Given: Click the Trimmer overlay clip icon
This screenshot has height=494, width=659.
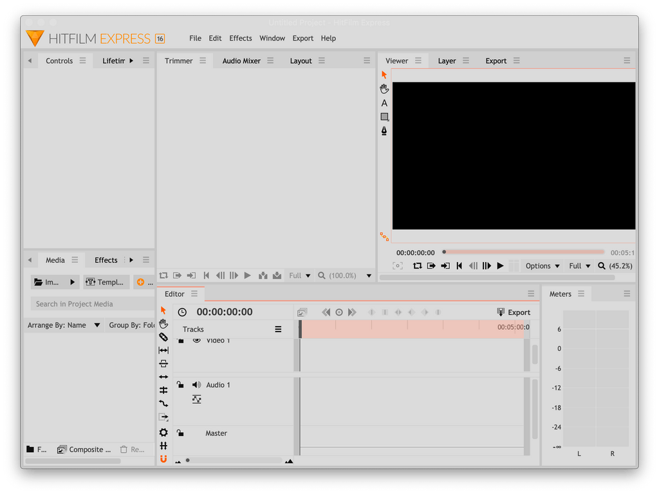Looking at the screenshot, I should click(277, 276).
